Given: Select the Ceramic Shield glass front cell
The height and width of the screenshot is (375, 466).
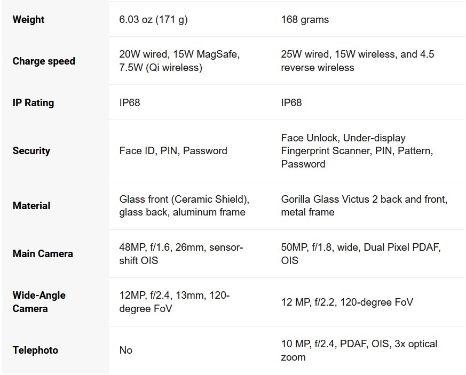Looking at the screenshot, I should (x=184, y=206).
